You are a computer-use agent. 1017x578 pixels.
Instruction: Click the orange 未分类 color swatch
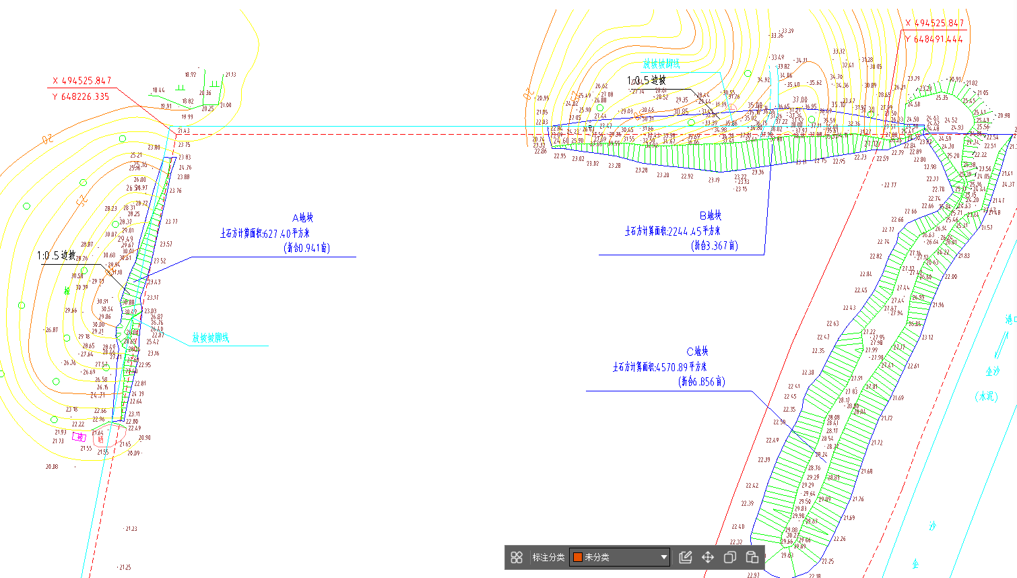577,557
